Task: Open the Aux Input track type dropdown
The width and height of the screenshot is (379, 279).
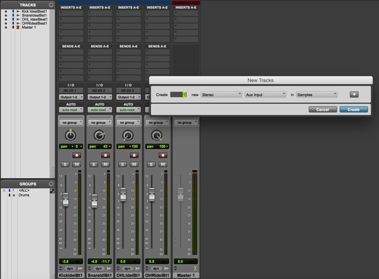Action: 265,95
